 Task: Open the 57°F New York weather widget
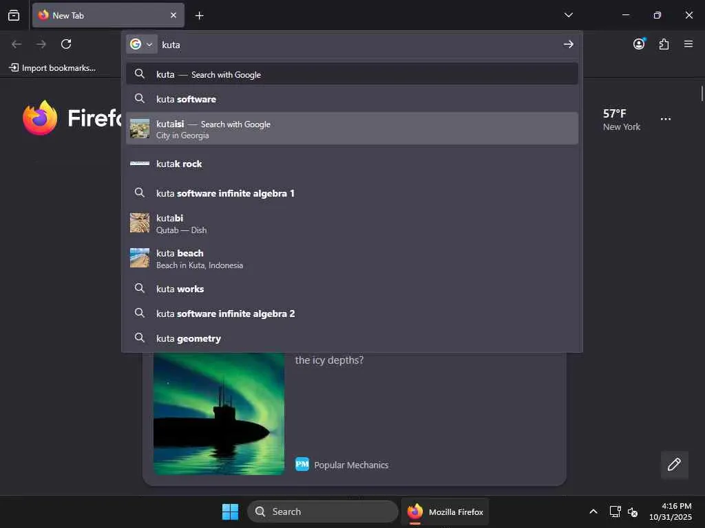coord(622,120)
